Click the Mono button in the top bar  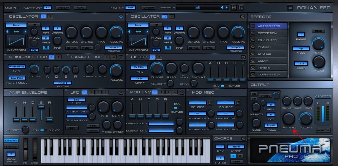coord(80,8)
